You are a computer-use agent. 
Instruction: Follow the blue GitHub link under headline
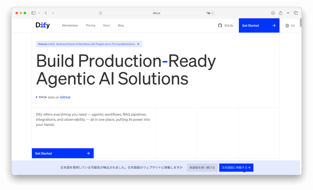click(x=65, y=97)
